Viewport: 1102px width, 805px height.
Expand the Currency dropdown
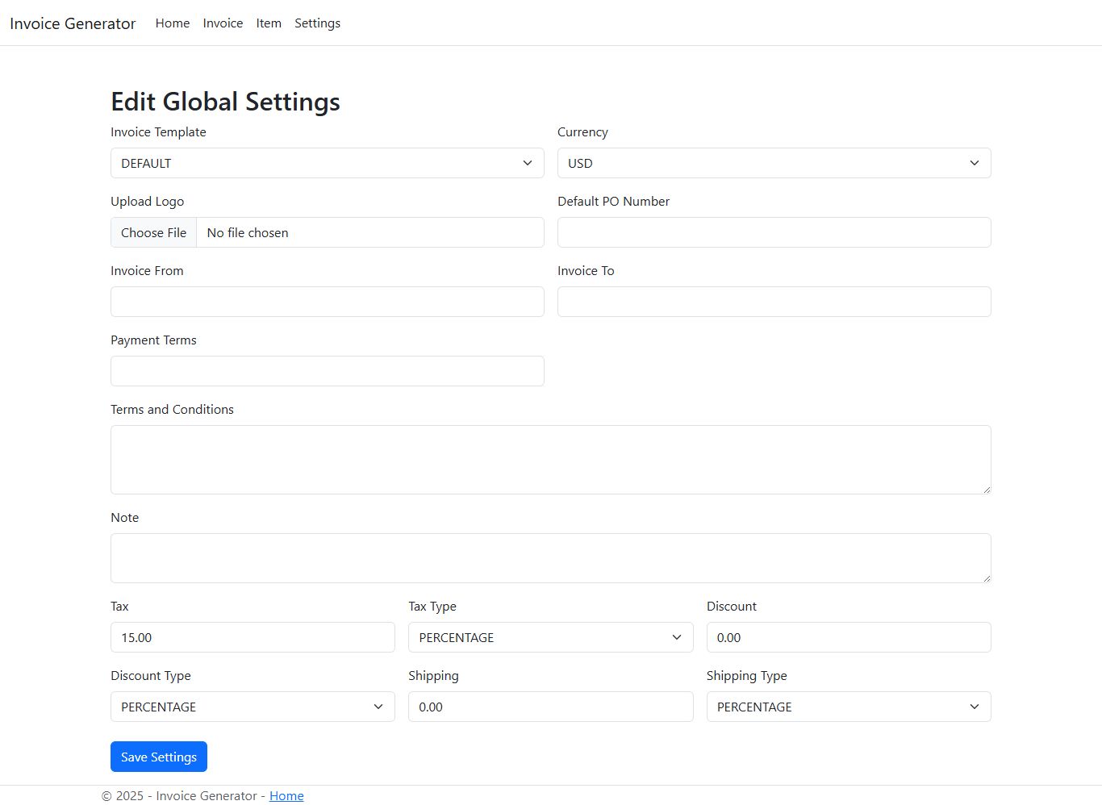774,163
